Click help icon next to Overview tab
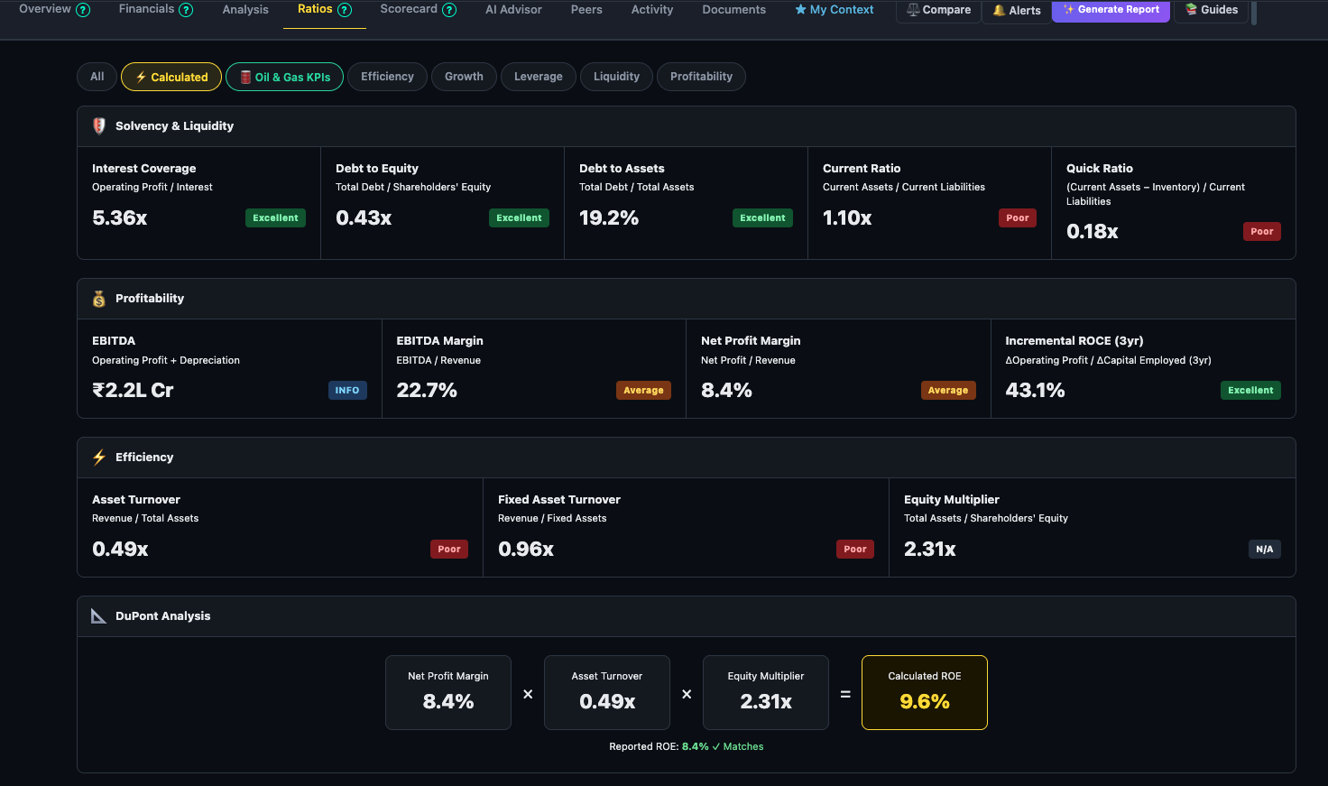Screen dimensions: 1328x786 (83, 10)
